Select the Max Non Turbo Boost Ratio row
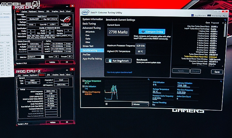Image resolution: width=232 pixels, height=138 pixels. [202, 27]
